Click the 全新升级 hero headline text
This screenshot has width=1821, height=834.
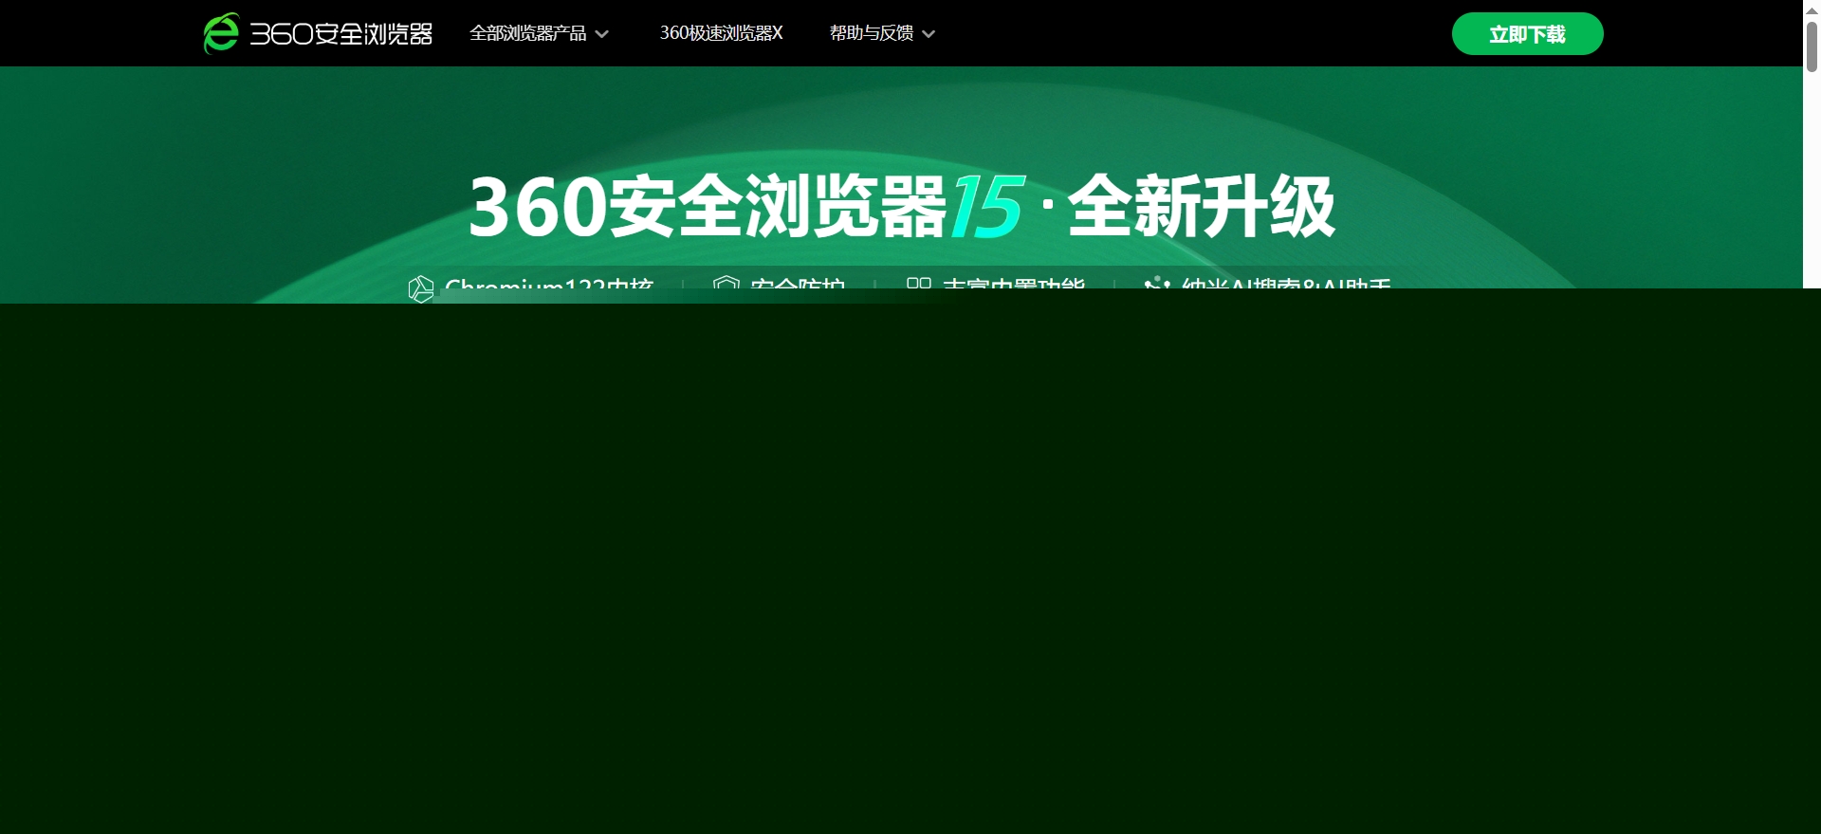(x=1201, y=206)
